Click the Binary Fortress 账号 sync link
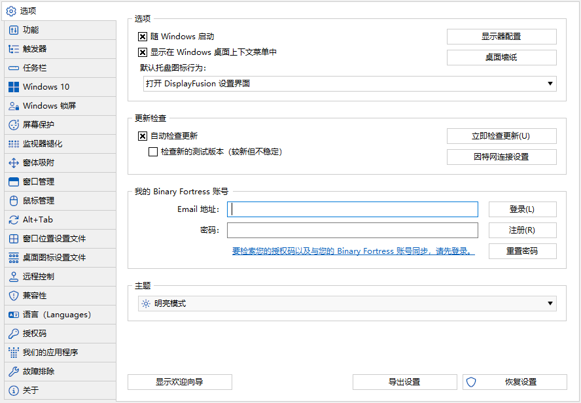 [x=353, y=251]
